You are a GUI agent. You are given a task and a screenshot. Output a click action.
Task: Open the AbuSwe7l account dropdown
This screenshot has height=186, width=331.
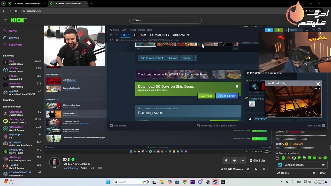[x=295, y=30]
